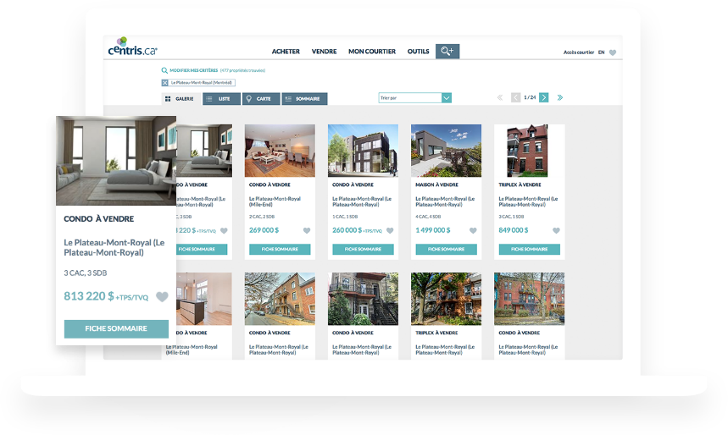This screenshot has width=728, height=435.
Task: Toggle heart on 1 499 000 $ house
Action: 473,230
